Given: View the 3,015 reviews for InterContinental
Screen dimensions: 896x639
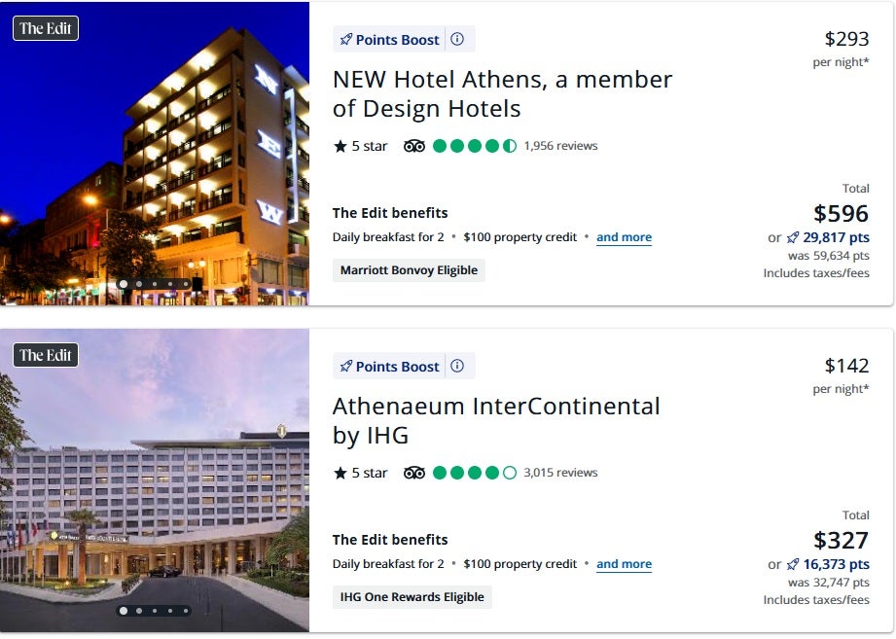Looking at the screenshot, I should pyautogui.click(x=560, y=473).
